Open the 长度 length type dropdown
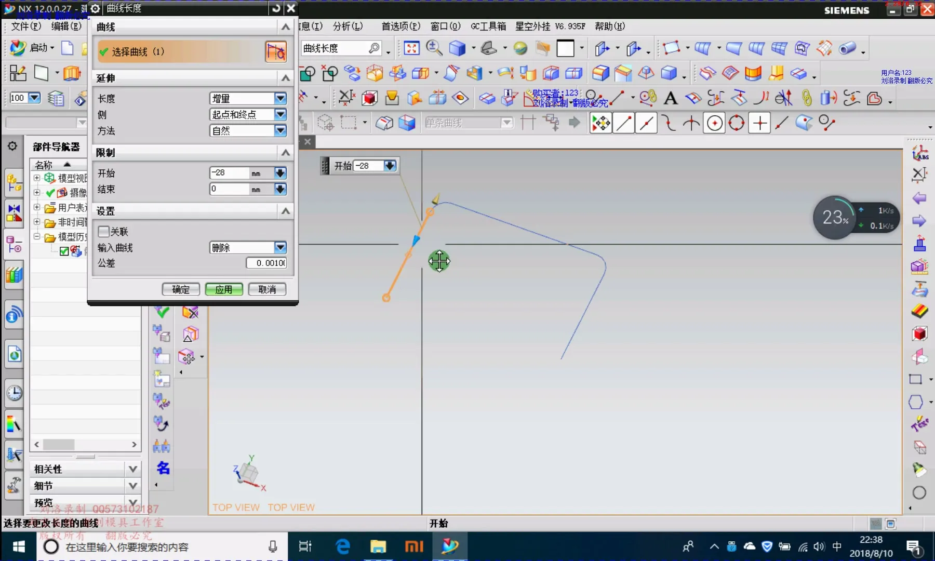The image size is (935, 561). [x=280, y=98]
